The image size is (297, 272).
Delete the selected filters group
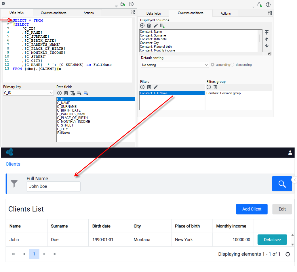coord(215,87)
